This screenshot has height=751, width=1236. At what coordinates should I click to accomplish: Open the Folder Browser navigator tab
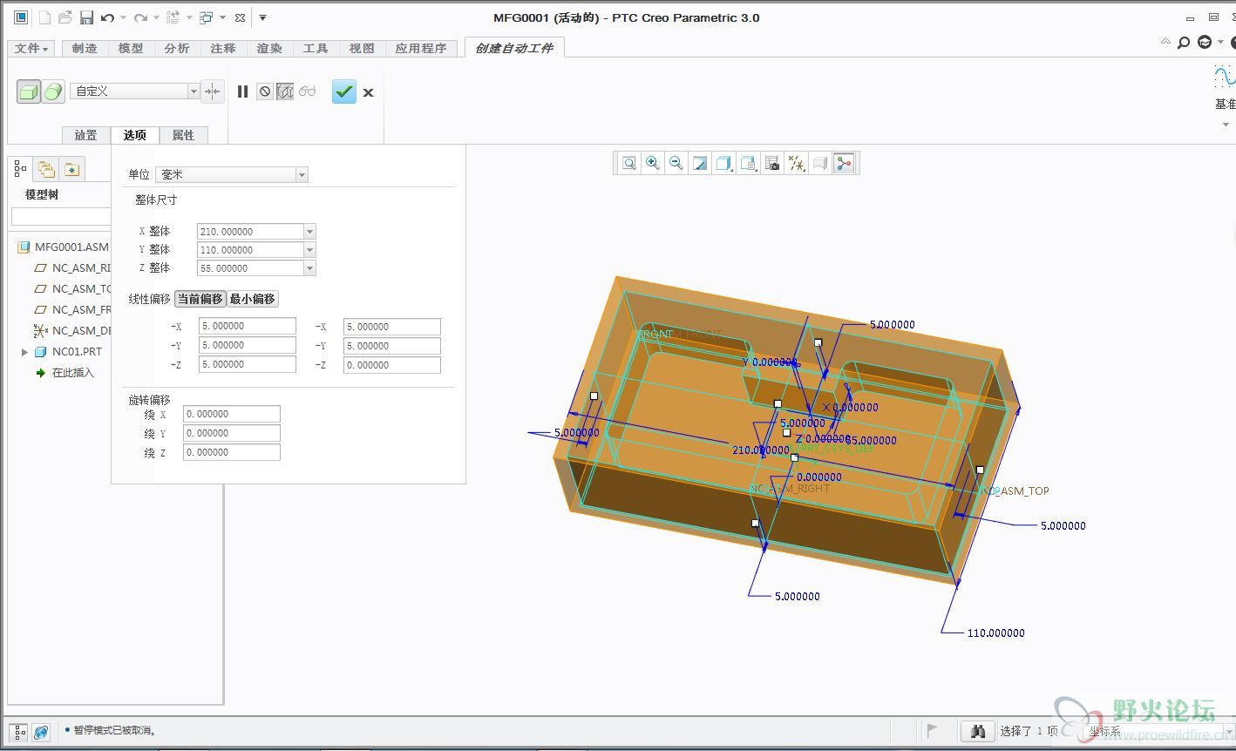[x=46, y=169]
